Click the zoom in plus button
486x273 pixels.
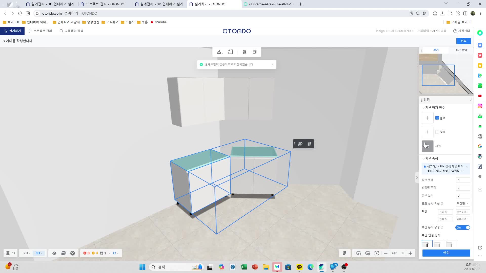[410, 253]
